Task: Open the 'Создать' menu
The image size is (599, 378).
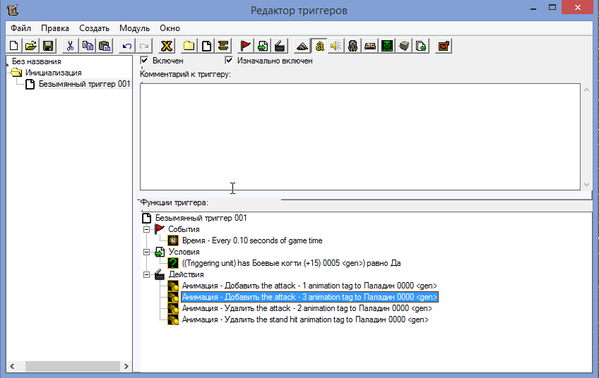Action: (x=95, y=28)
